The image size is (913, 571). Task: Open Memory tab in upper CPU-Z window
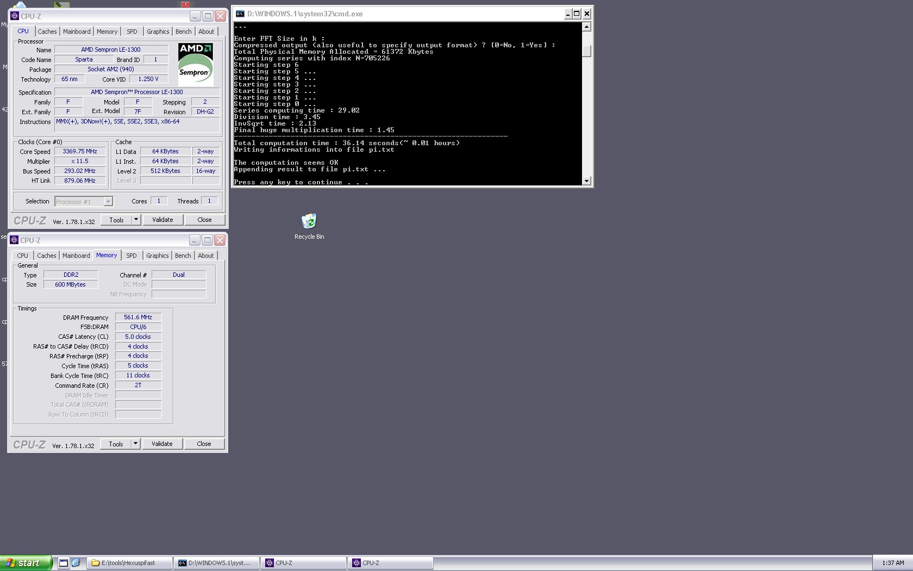coord(107,32)
